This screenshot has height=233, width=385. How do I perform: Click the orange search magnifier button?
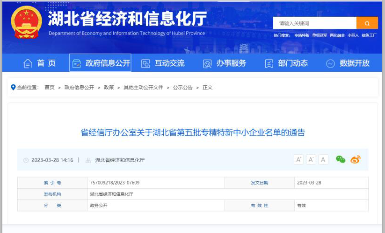pyautogui.click(x=367, y=23)
